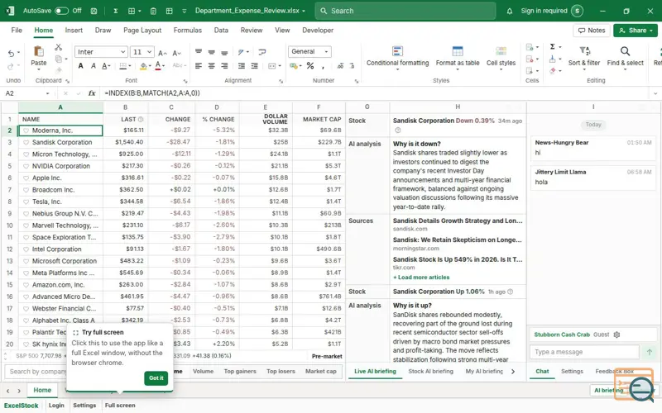Apply bold formatting with the A icon
The image size is (662, 413).
[80, 66]
